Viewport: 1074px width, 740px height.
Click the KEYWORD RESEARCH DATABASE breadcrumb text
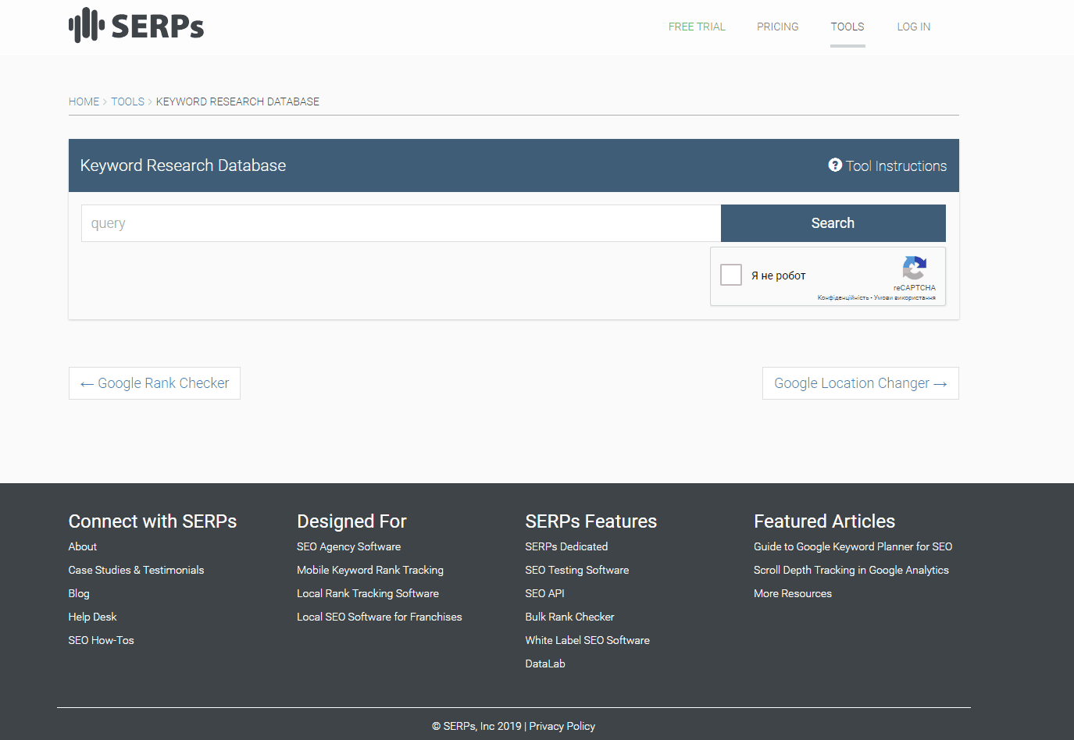(x=237, y=101)
